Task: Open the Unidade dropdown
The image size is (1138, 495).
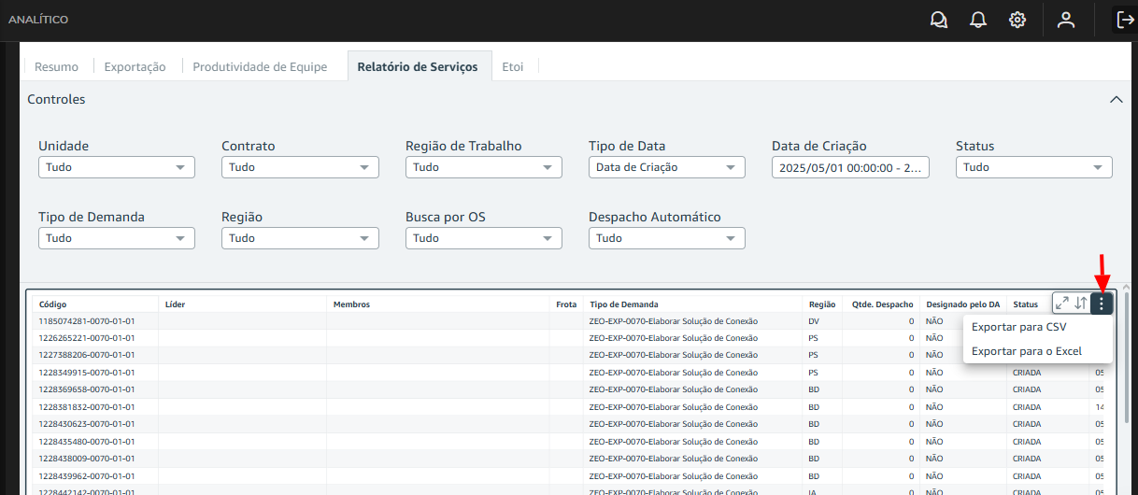Action: (117, 167)
